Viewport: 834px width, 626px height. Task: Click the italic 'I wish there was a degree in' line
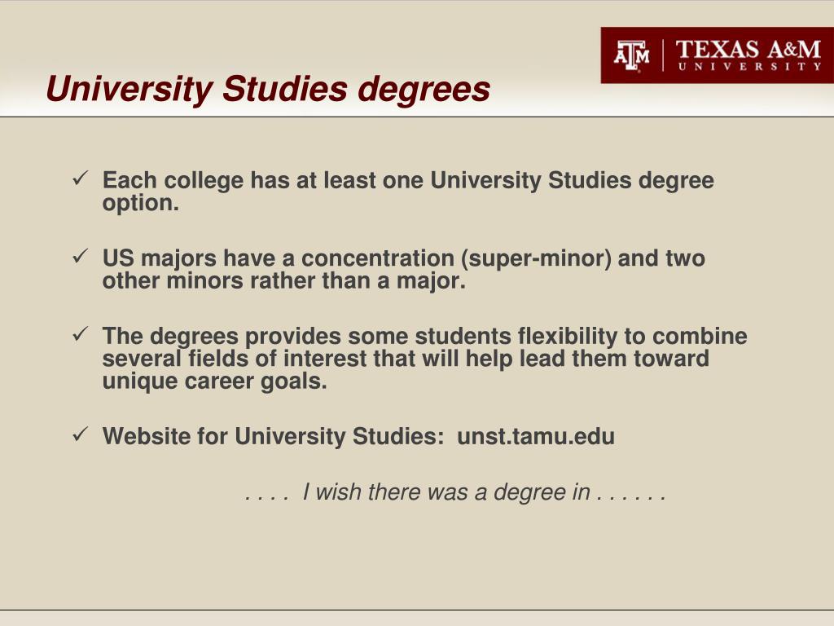[x=446, y=492]
